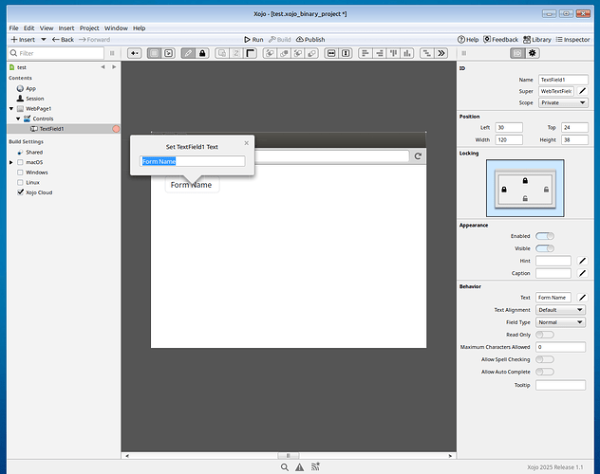Click the Show Measurements corner icon
The width and height of the screenshot is (600, 474).
click(x=251, y=53)
